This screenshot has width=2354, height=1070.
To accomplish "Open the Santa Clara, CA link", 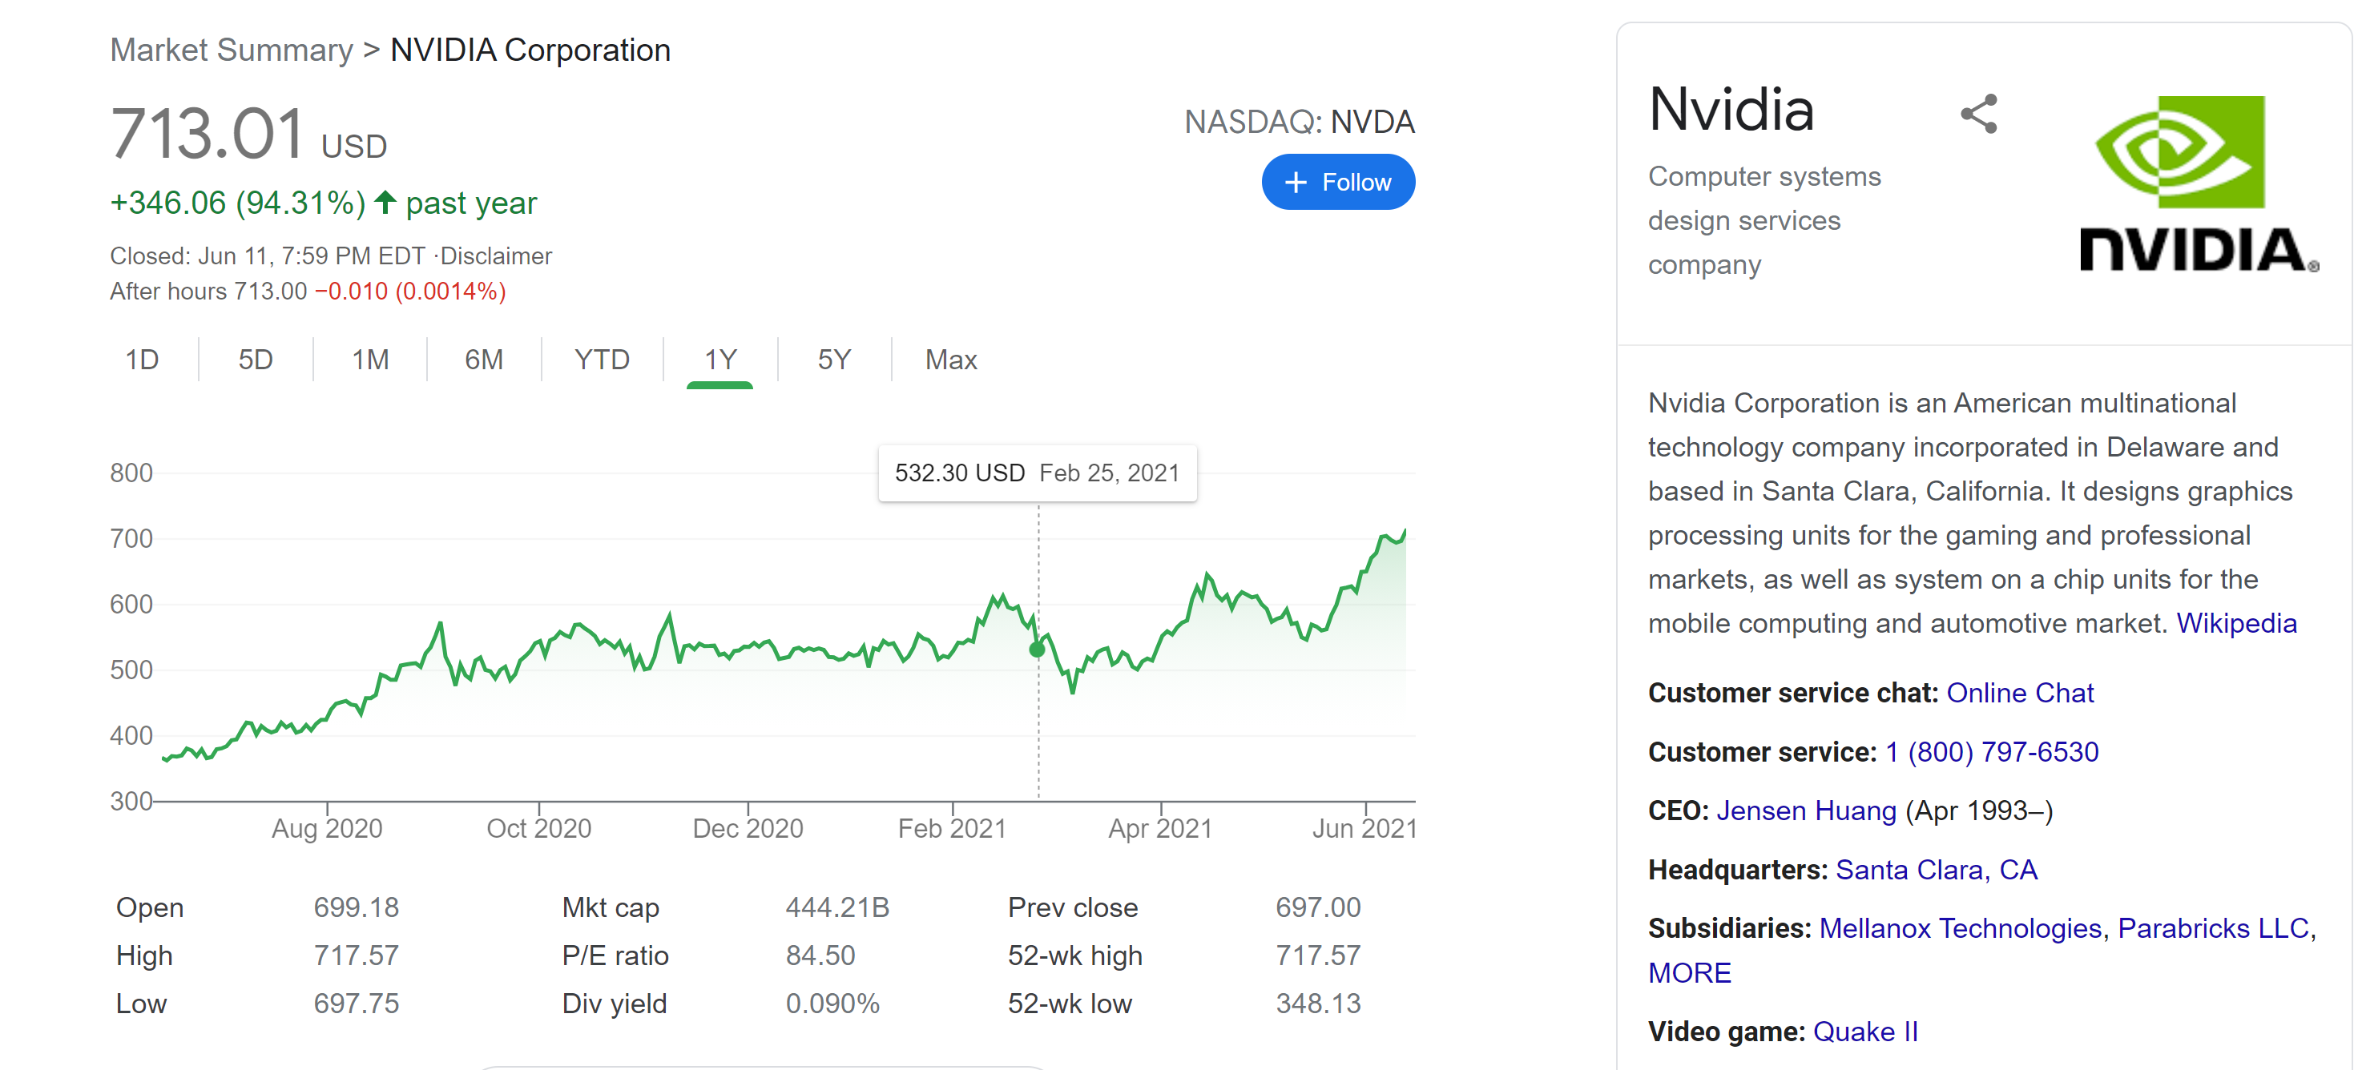I will click(x=1937, y=870).
